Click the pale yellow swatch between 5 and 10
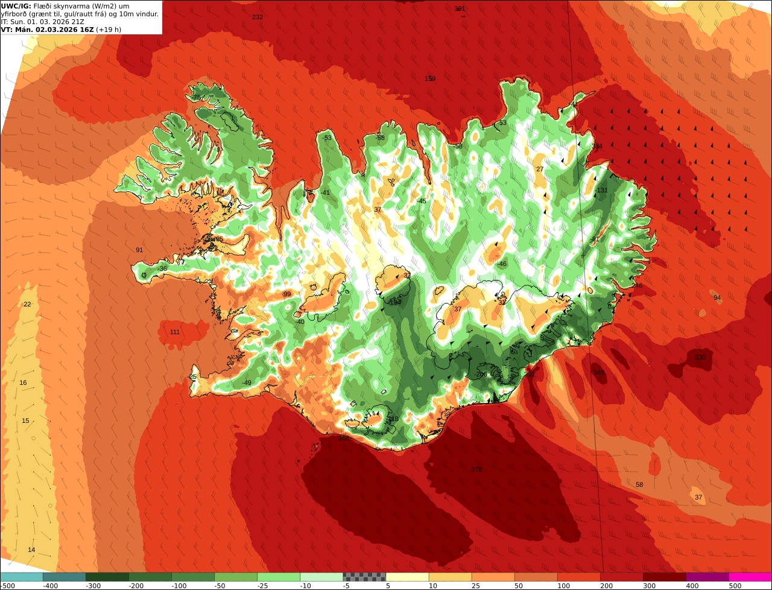 tap(407, 577)
